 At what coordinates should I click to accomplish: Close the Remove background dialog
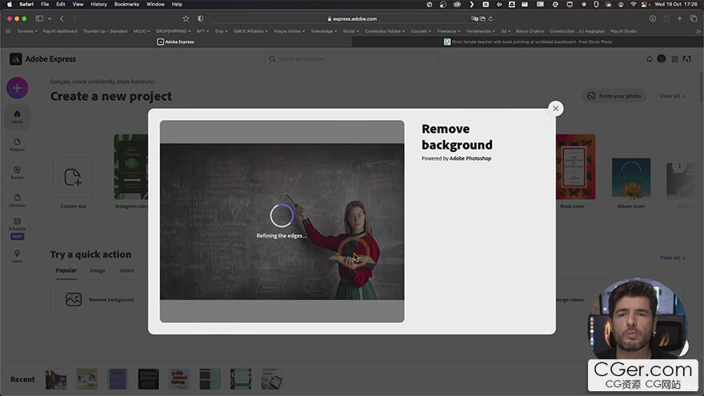pyautogui.click(x=555, y=108)
